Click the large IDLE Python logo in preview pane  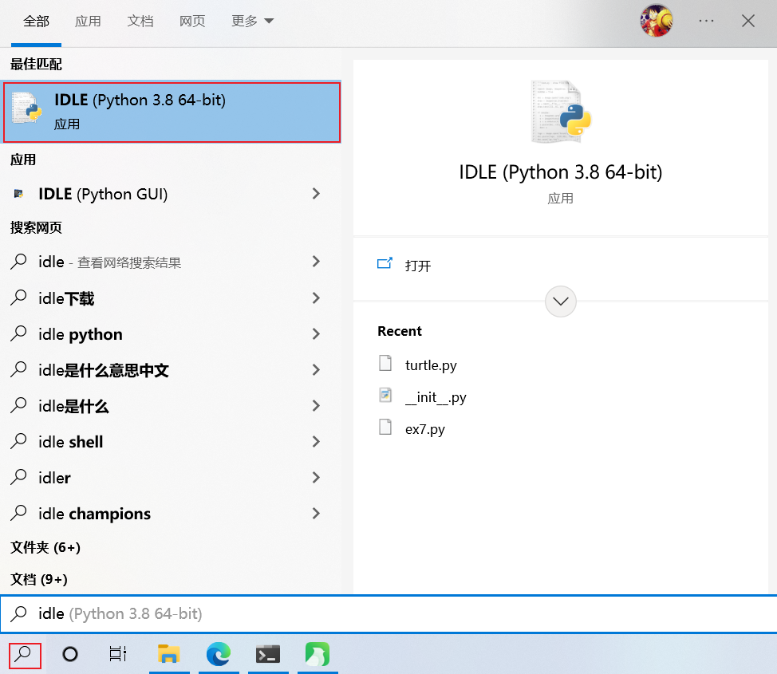coord(561,112)
